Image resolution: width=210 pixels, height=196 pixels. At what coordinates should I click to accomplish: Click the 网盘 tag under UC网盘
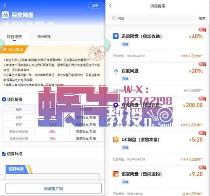(125, 148)
